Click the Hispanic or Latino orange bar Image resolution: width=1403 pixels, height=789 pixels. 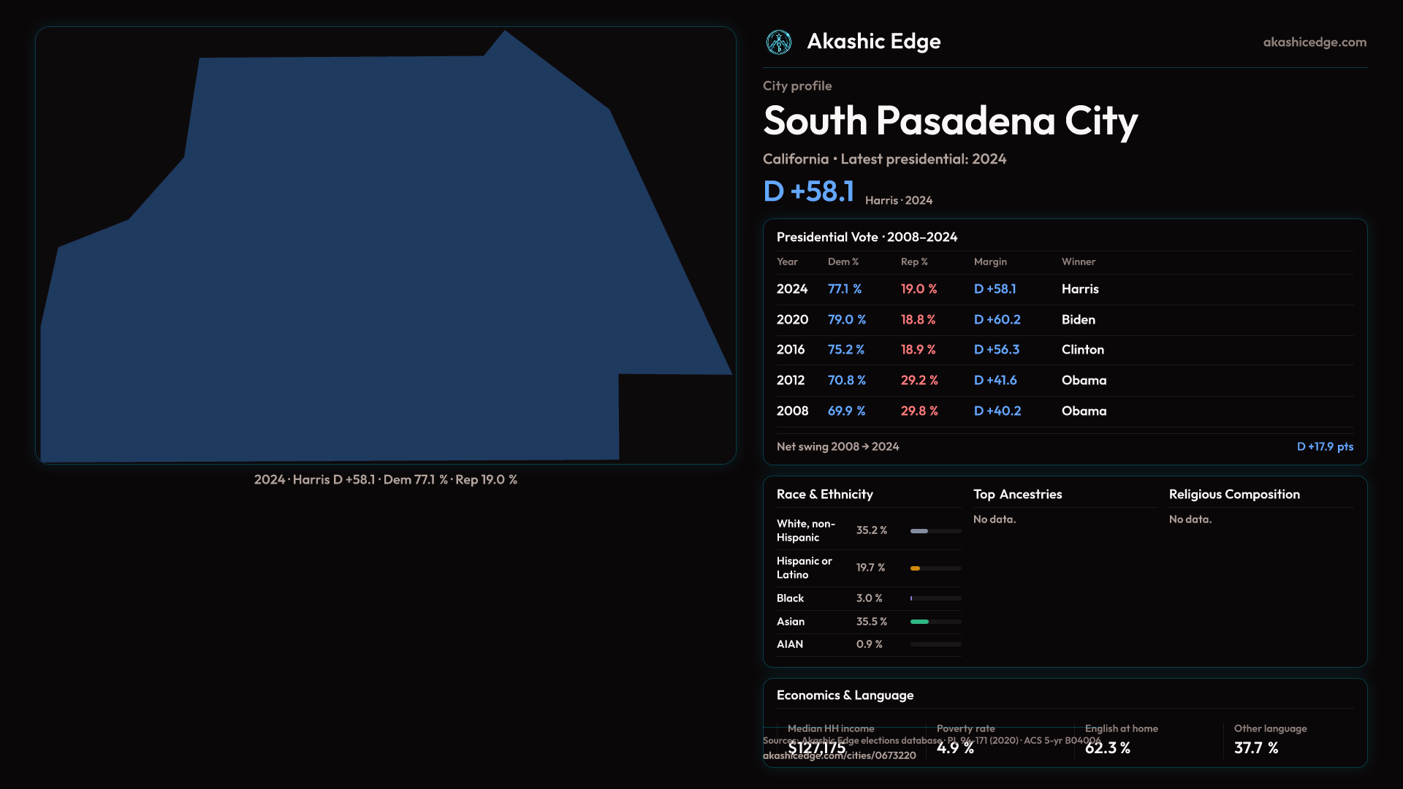tap(915, 568)
